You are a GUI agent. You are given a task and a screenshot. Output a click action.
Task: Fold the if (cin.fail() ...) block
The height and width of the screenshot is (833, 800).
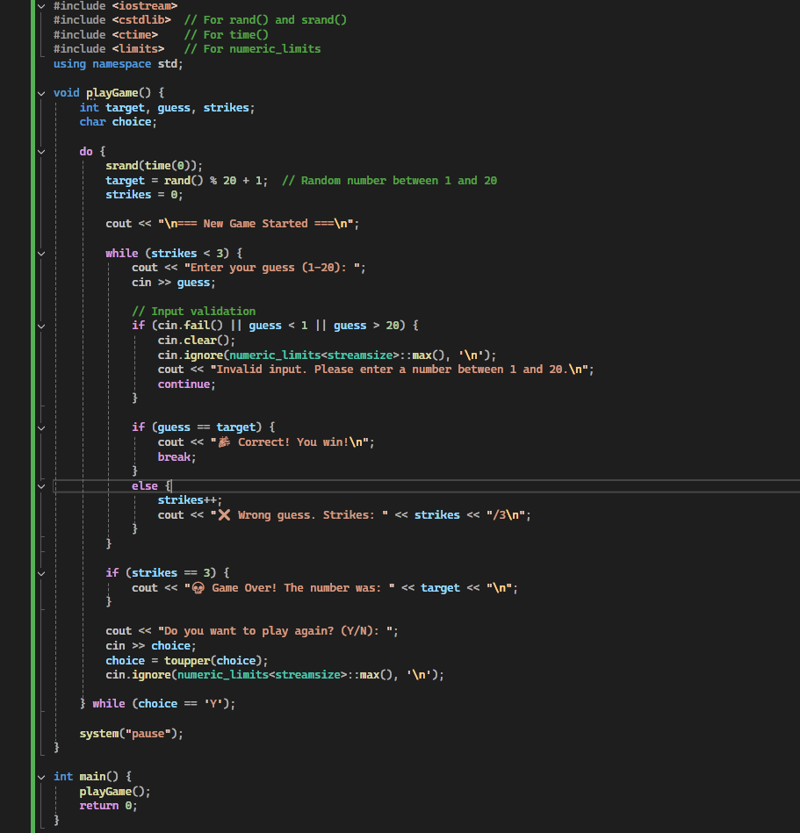(x=41, y=327)
